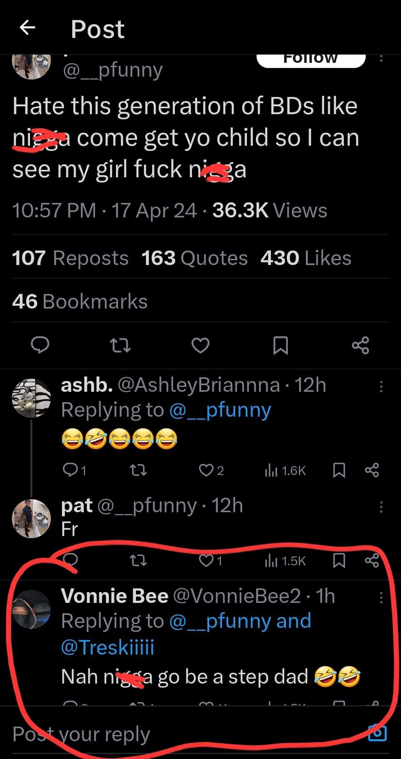Tap main post's reply bubble icon
Image resolution: width=401 pixels, height=759 pixels.
40,345
